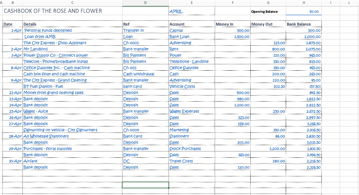The width and height of the screenshot is (359, 195).
Task: Select the 'Rent' account cell
Action: coord(192,49)
